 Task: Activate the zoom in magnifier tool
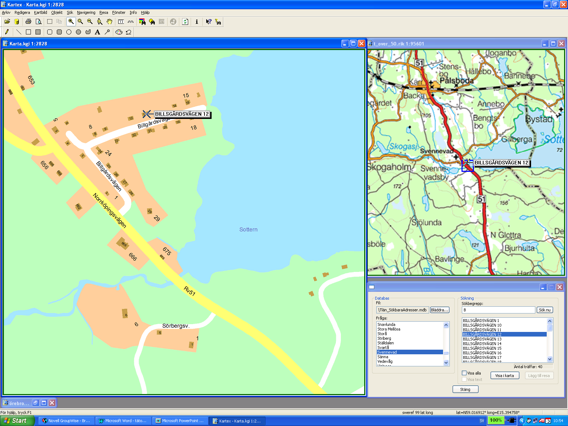[71, 22]
